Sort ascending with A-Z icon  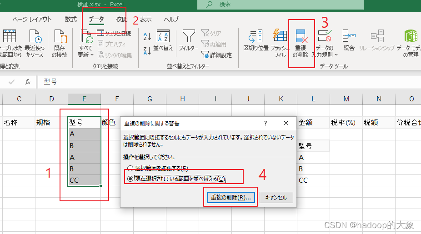tap(147, 36)
